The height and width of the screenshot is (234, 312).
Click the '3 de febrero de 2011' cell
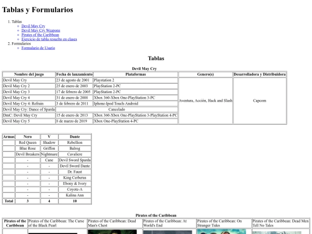click(75, 103)
